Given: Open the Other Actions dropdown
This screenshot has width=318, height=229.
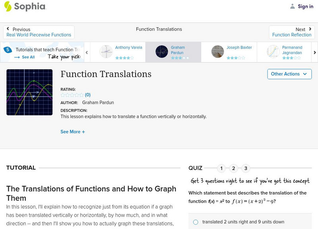Looking at the screenshot, I should click(289, 74).
